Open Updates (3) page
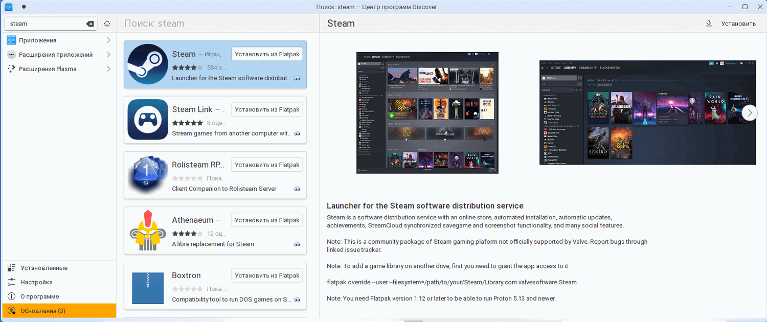 [59, 311]
